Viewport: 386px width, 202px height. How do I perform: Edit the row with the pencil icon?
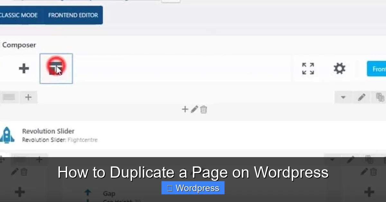pyautogui.click(x=362, y=97)
